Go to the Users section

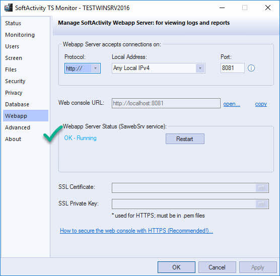tap(12, 46)
